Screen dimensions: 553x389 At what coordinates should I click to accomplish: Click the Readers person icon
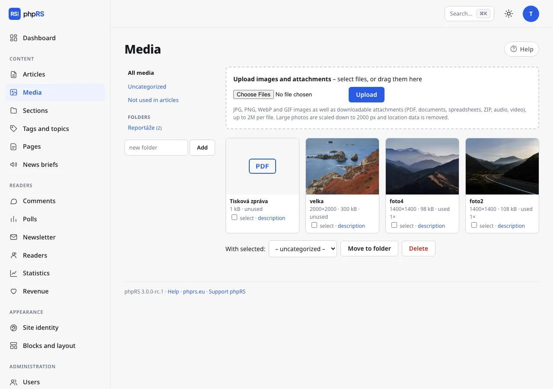coord(14,255)
